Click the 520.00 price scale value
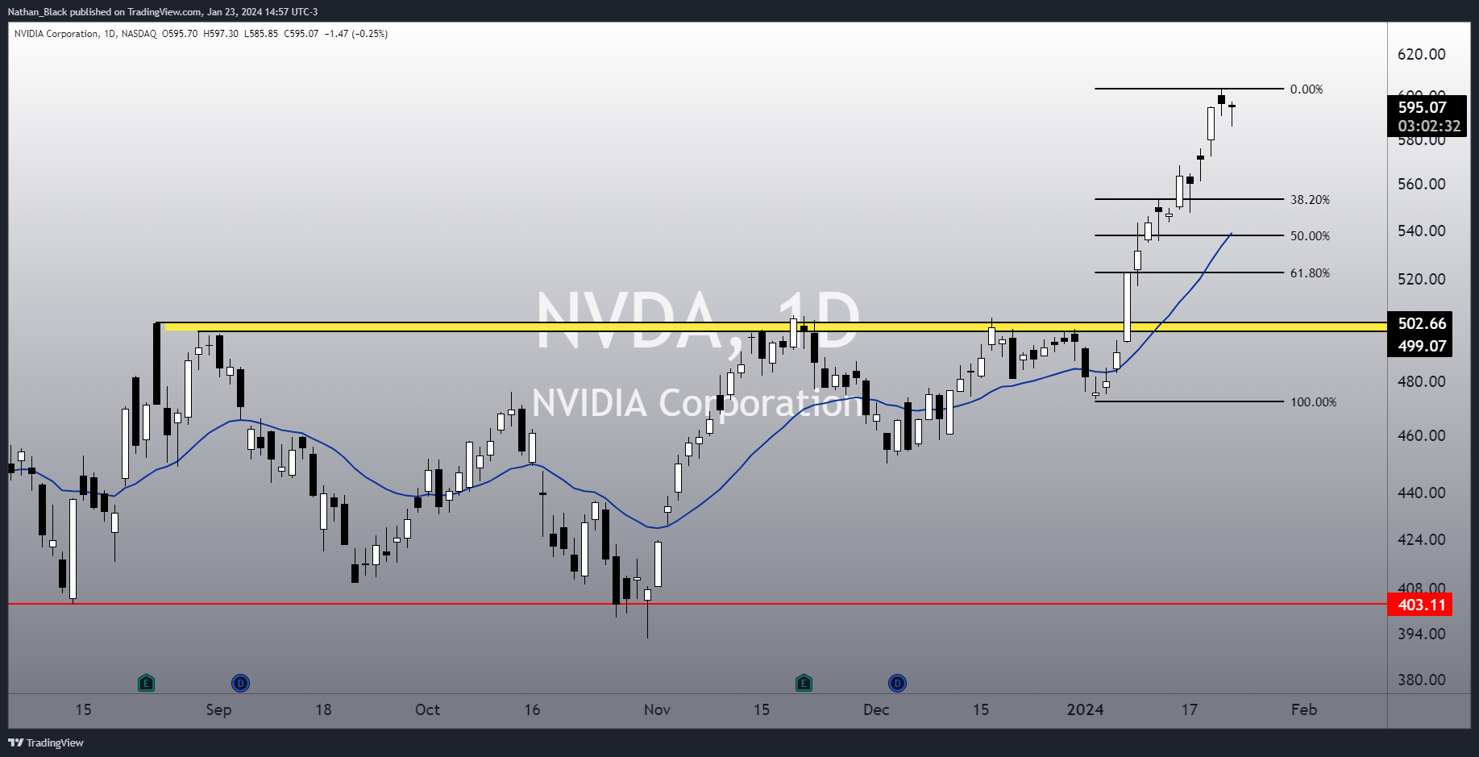 (x=1422, y=279)
